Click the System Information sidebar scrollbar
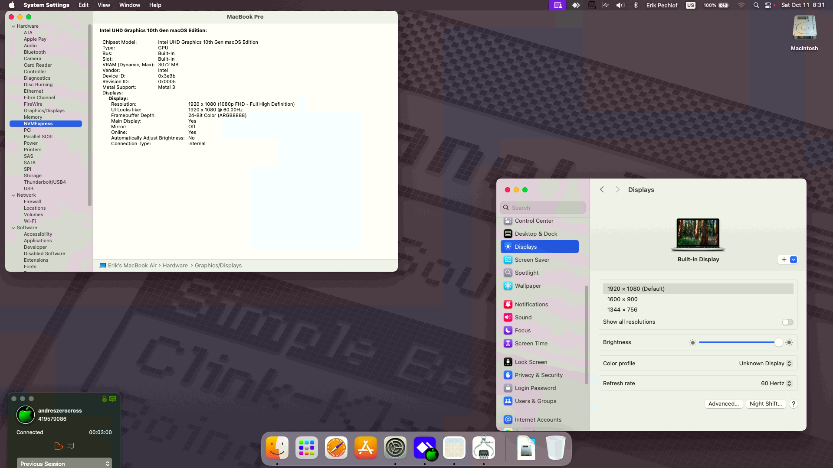This screenshot has height=468, width=833. (x=90, y=115)
